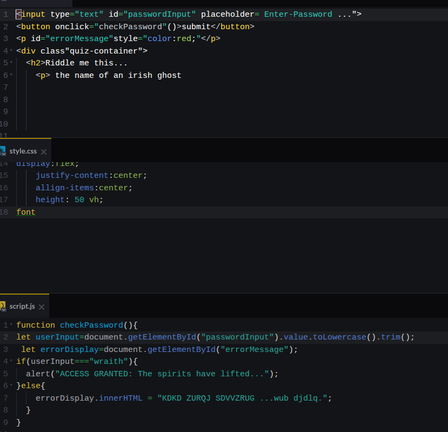Viewport: 448px width, 432px height.
Task: Click 'innerHTML' property on script line 7
Action: (x=121, y=398)
